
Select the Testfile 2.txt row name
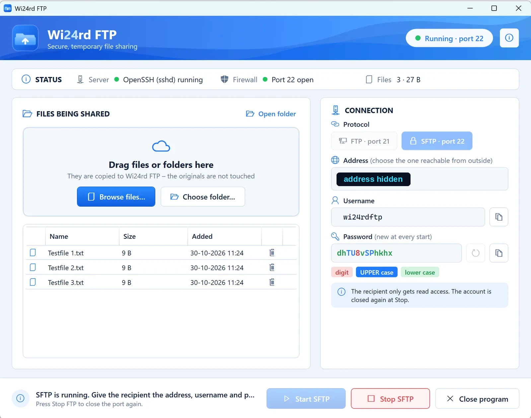tap(66, 268)
